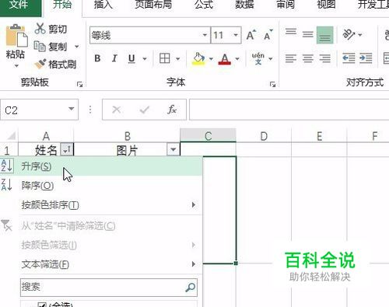
Task: Increase font size with large A
Action: click(251, 35)
